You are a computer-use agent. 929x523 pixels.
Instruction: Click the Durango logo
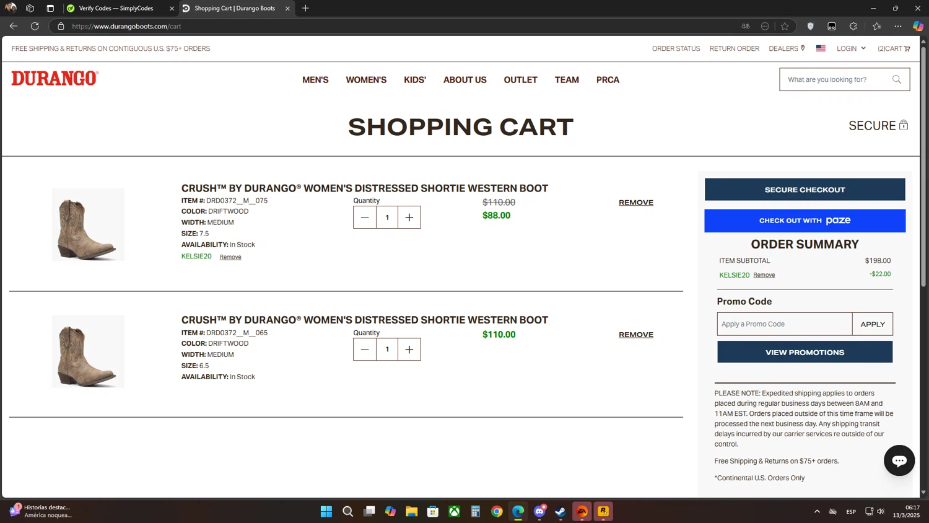[x=55, y=78]
